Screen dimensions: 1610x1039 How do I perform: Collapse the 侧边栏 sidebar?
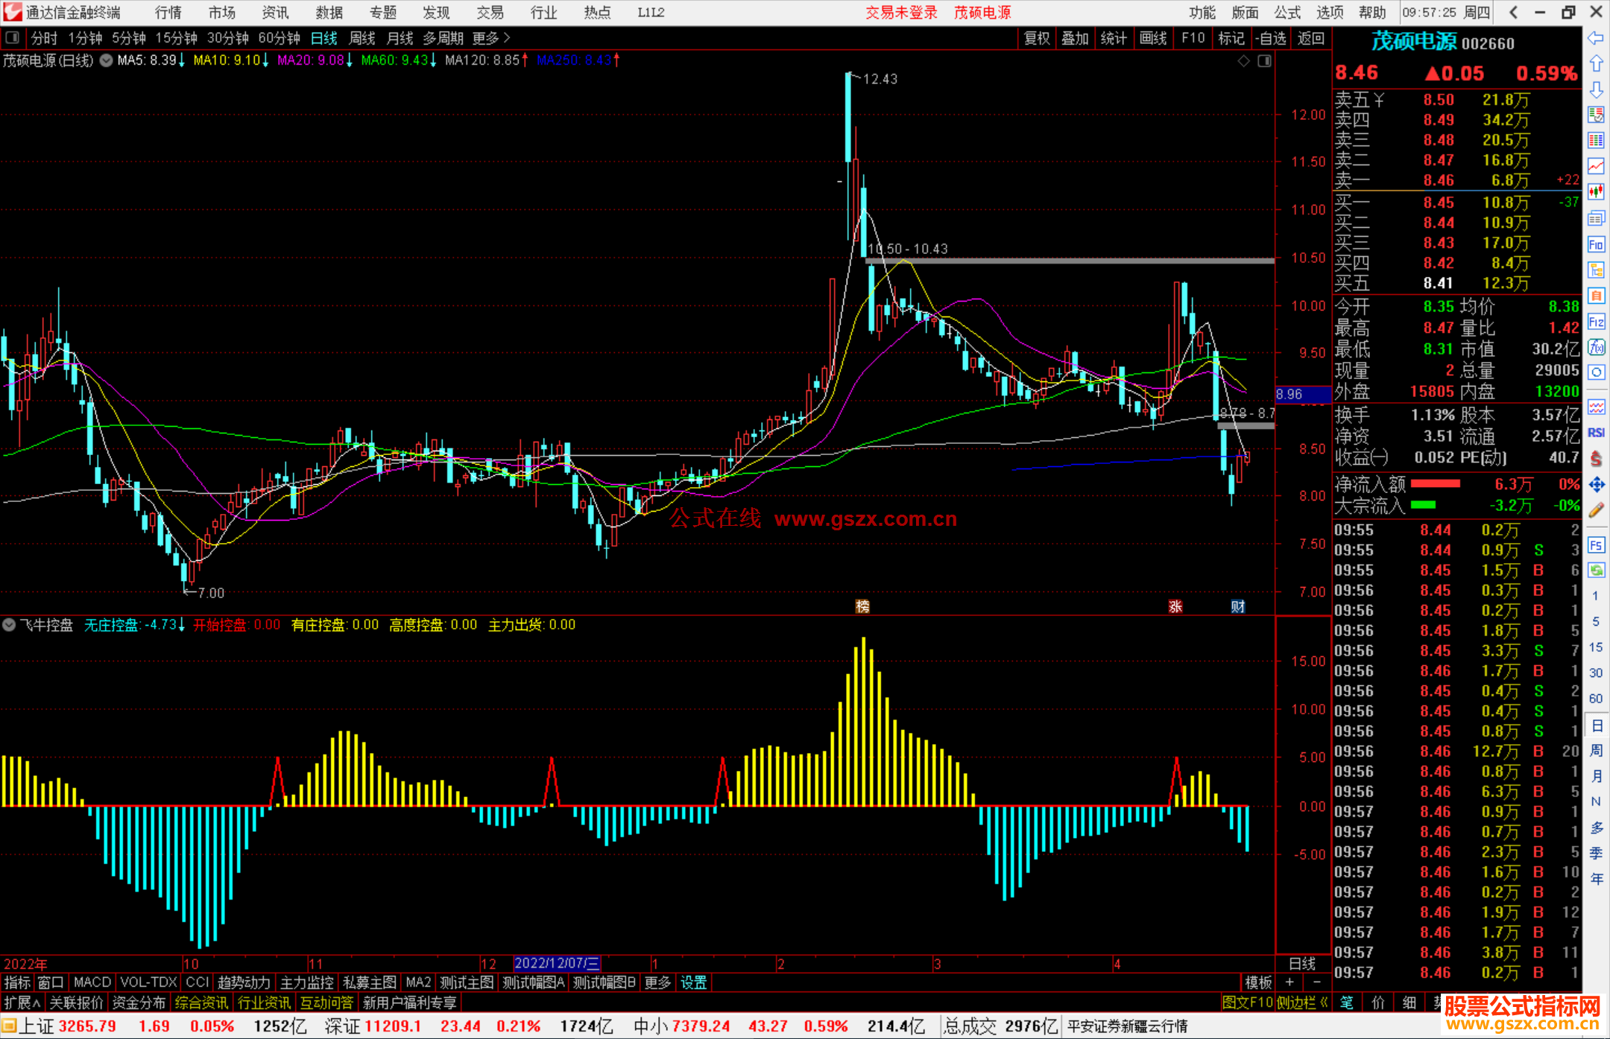1302,1003
